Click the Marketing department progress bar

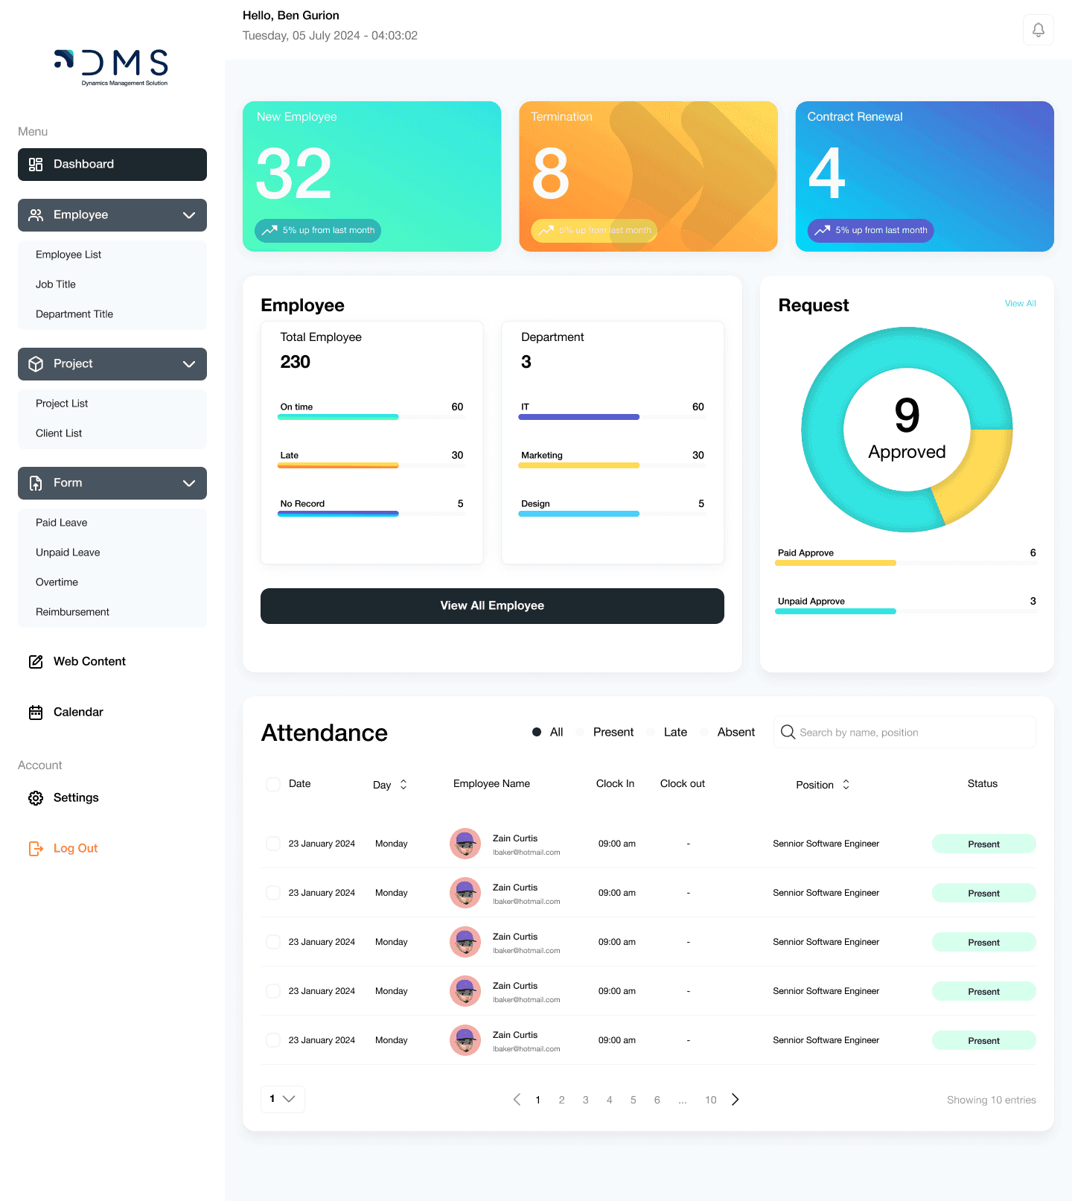(613, 465)
